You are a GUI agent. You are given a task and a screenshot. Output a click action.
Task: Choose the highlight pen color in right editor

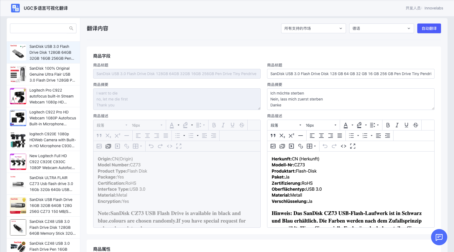pyautogui.click(x=359, y=125)
